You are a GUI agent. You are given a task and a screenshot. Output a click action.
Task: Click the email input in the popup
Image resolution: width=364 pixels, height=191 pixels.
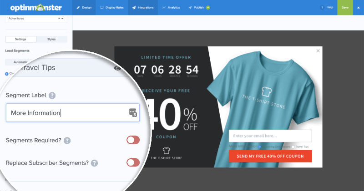[270, 136]
